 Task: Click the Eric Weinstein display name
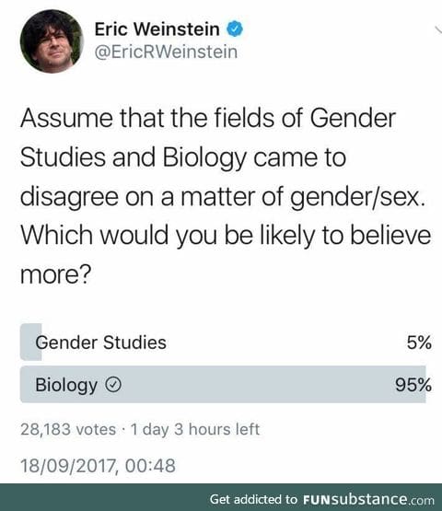pos(157,29)
